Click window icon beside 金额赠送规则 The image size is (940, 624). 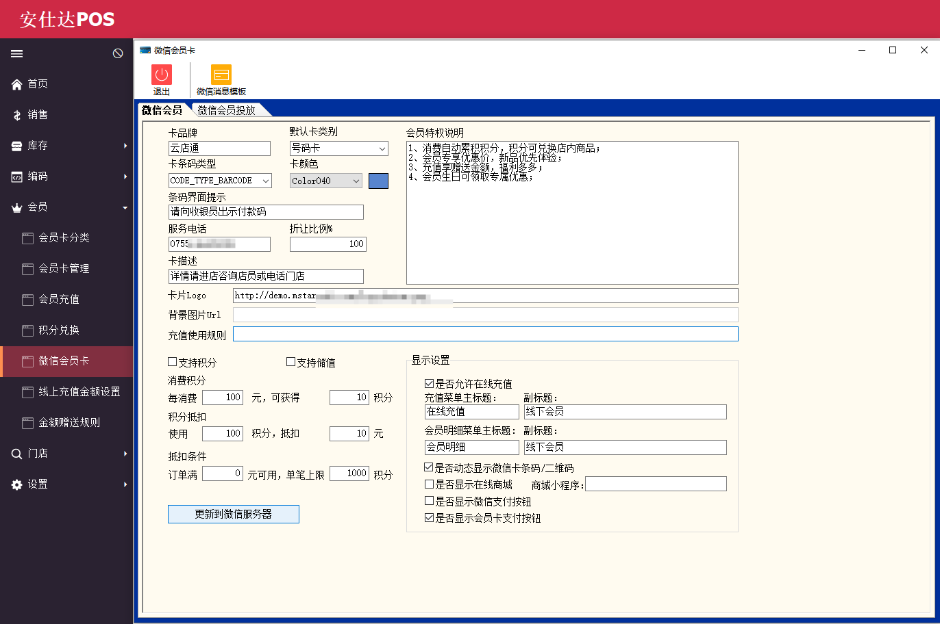click(27, 423)
